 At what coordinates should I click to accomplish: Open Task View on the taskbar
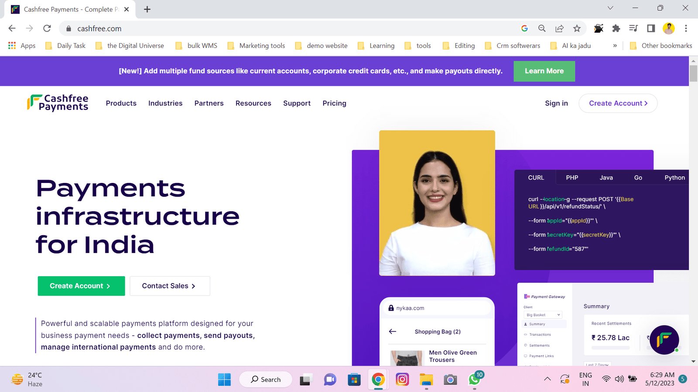click(305, 379)
